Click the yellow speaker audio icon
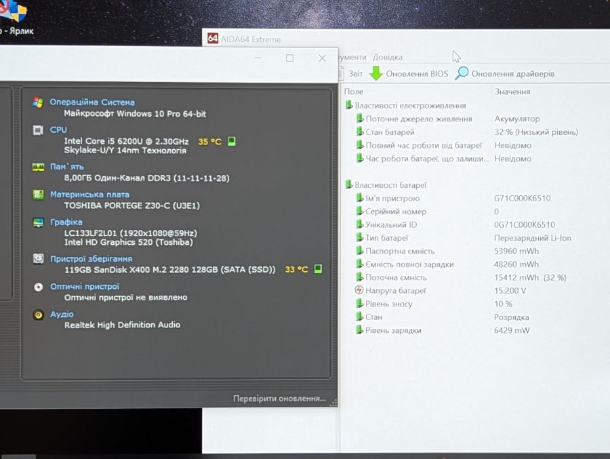The width and height of the screenshot is (610, 459). pos(38,315)
